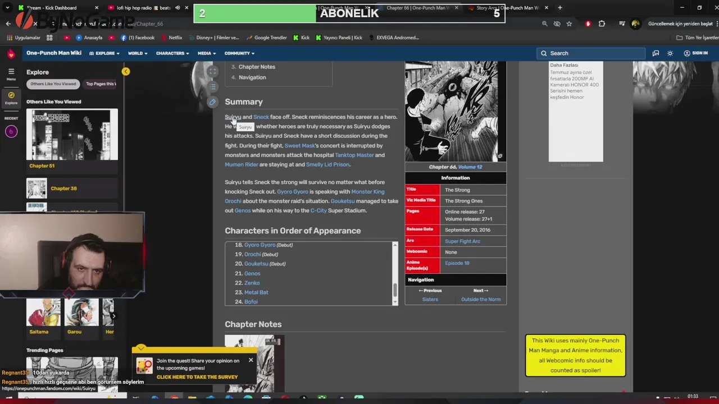The width and height of the screenshot is (719, 404).
Task: Open the Sneck character link
Action: (261, 117)
